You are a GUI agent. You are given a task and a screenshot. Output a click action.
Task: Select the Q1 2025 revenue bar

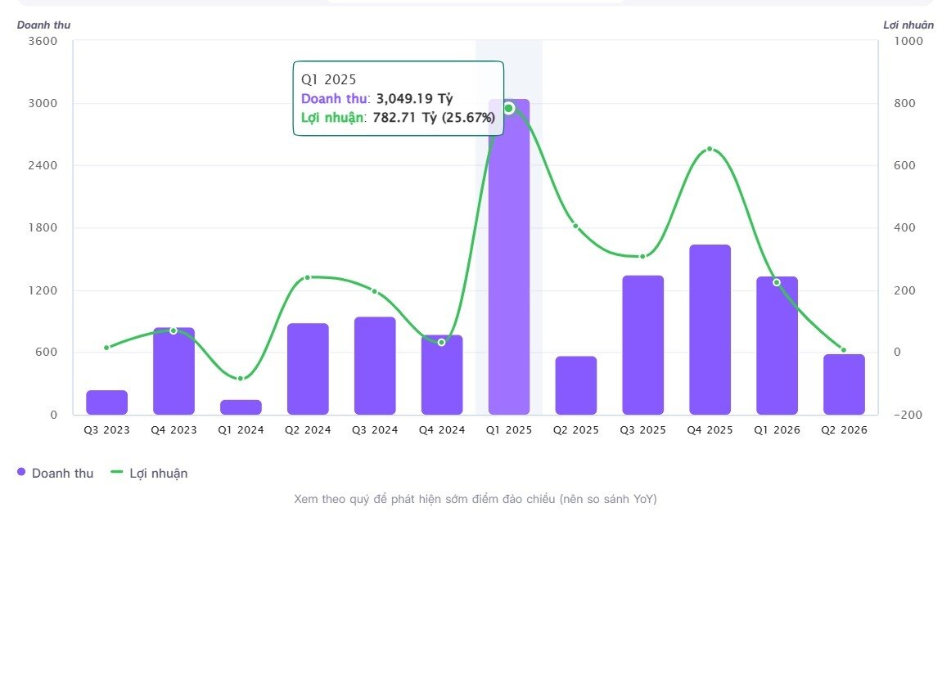509,257
